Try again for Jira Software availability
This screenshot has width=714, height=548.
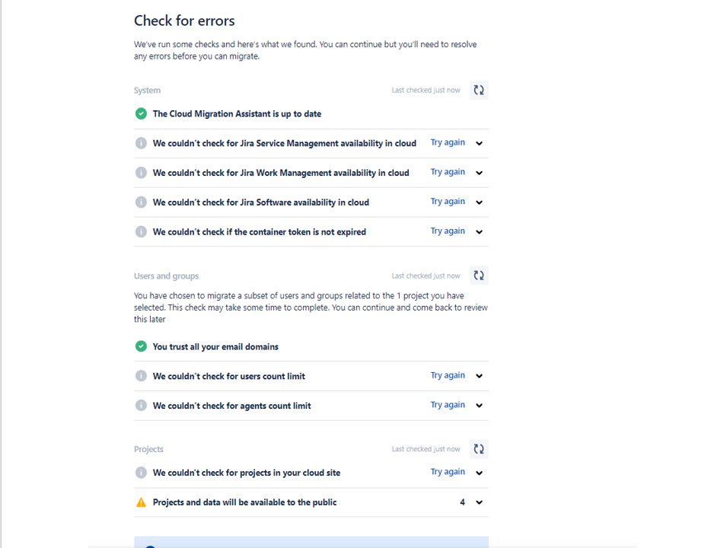point(448,202)
